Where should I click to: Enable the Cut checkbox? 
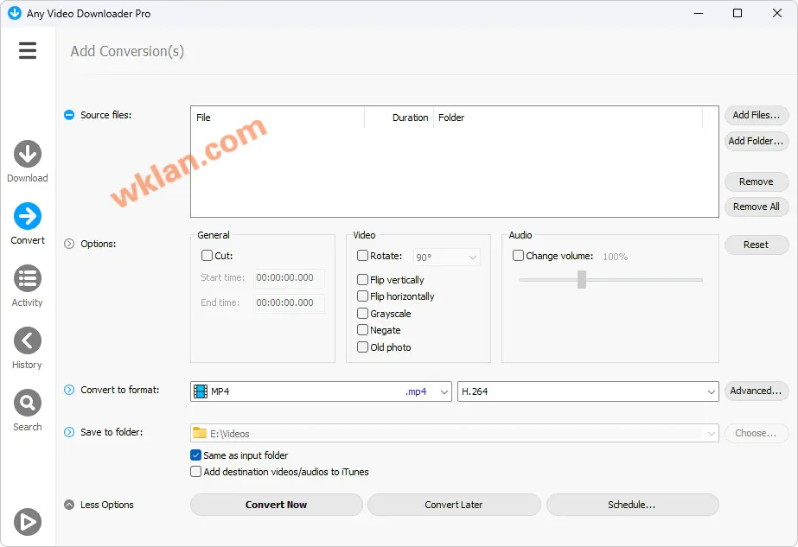207,256
